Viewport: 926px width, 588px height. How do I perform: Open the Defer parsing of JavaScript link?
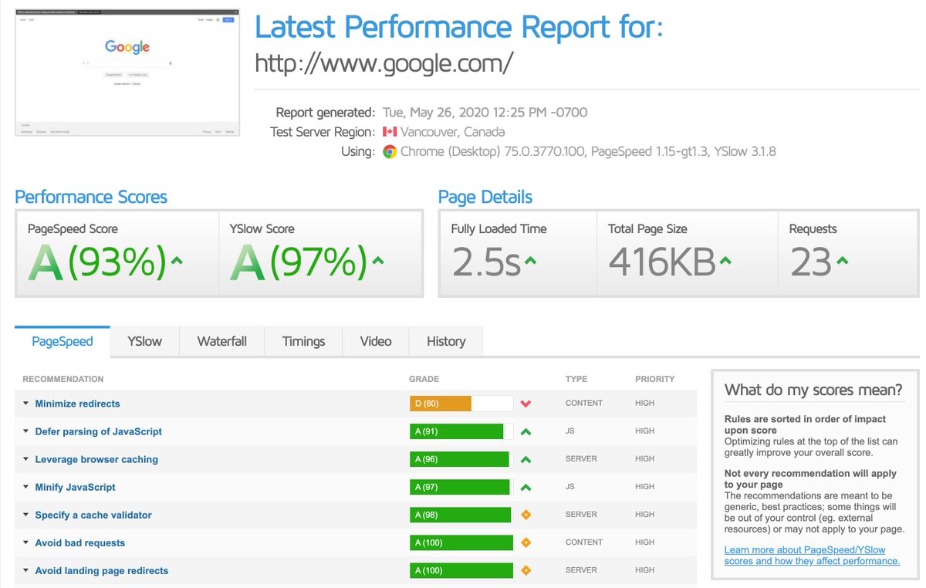99,431
